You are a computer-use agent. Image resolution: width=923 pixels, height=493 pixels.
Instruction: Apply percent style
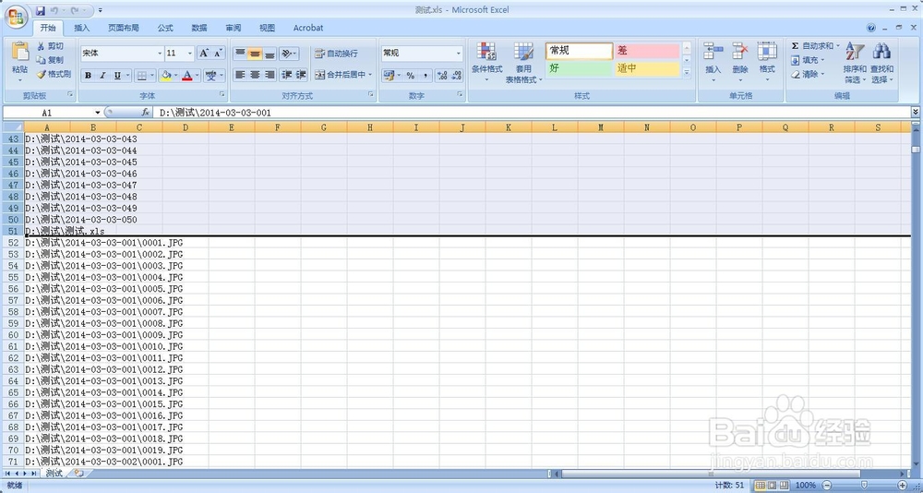click(411, 76)
